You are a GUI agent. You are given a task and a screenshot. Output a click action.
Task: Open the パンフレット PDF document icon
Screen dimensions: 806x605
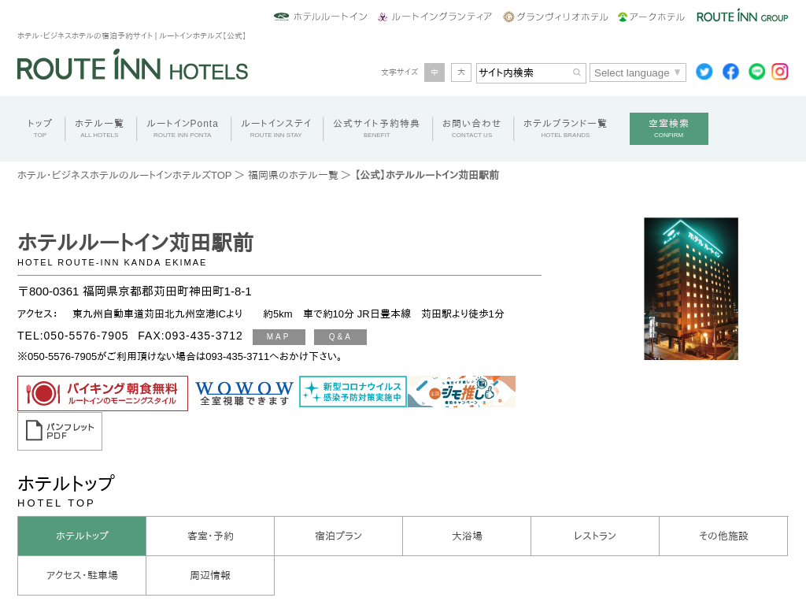tap(60, 431)
